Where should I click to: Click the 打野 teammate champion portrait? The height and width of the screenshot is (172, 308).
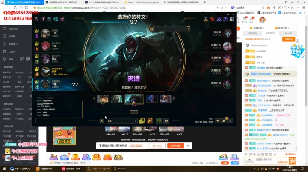click(45, 72)
